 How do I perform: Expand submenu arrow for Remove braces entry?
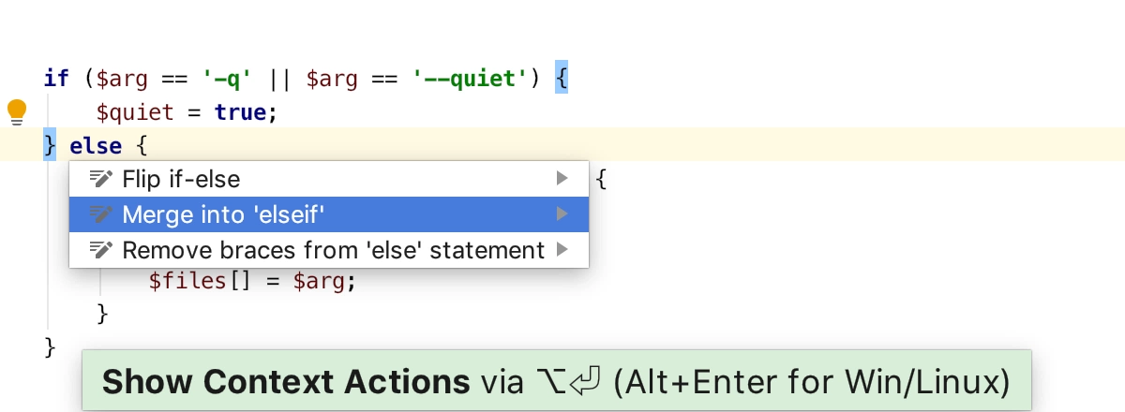pos(562,250)
